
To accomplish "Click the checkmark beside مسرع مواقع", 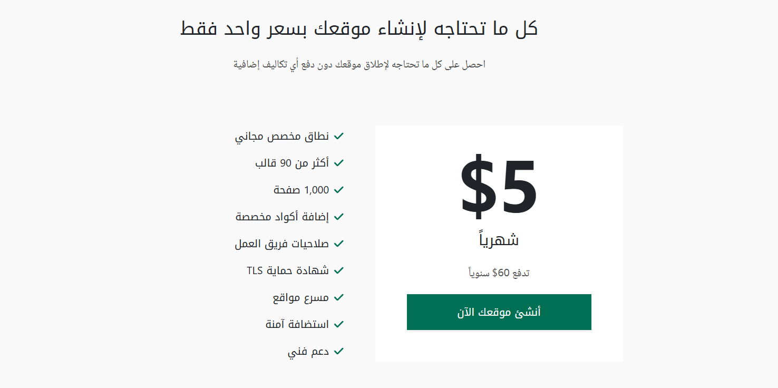I will tap(339, 297).
